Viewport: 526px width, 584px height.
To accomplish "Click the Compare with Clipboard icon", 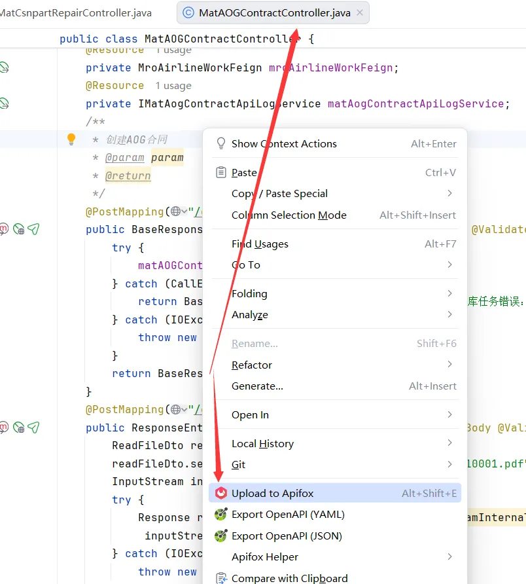I will tap(221, 577).
